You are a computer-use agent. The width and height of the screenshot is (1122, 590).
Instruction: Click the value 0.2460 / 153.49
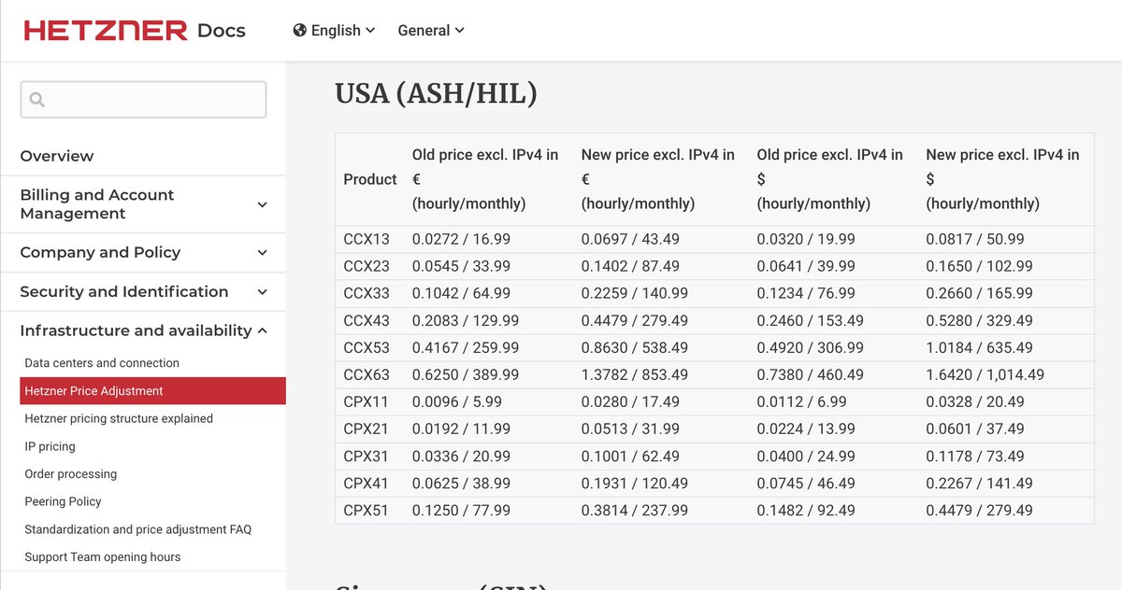(x=810, y=320)
